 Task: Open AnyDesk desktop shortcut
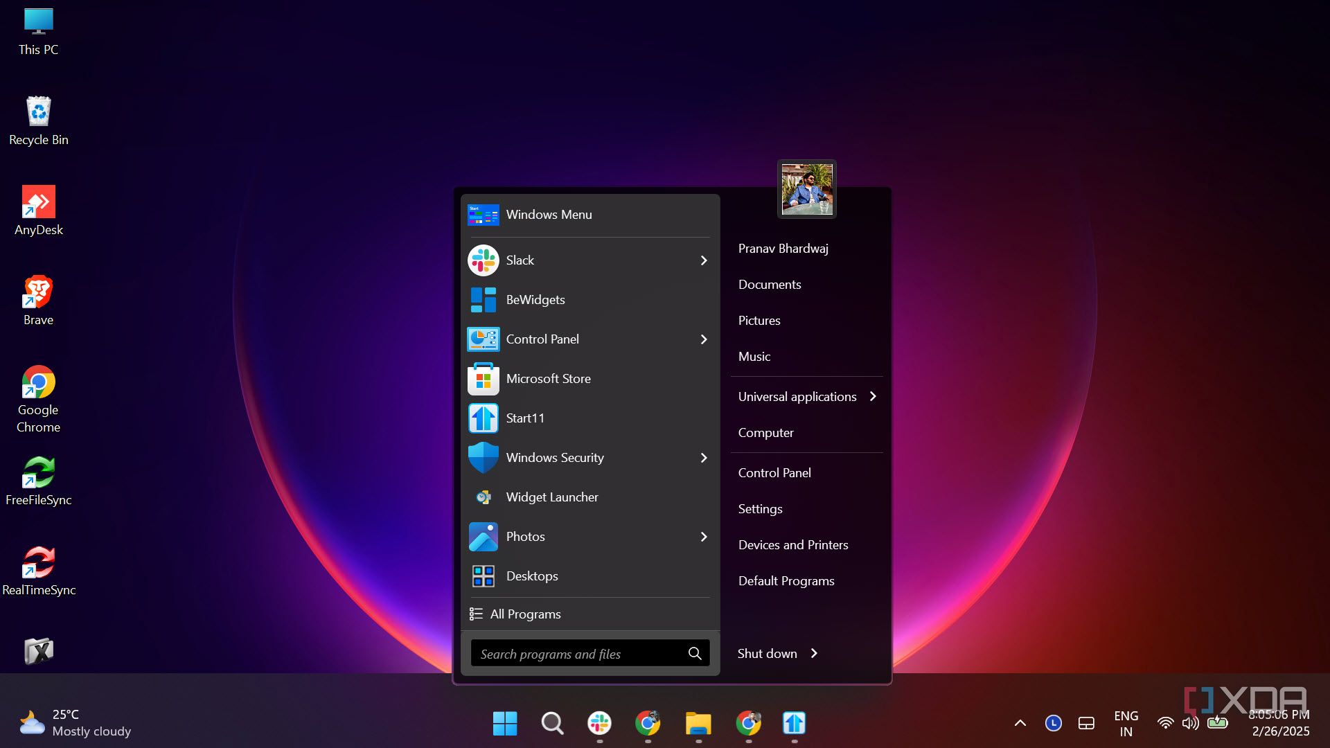(39, 211)
